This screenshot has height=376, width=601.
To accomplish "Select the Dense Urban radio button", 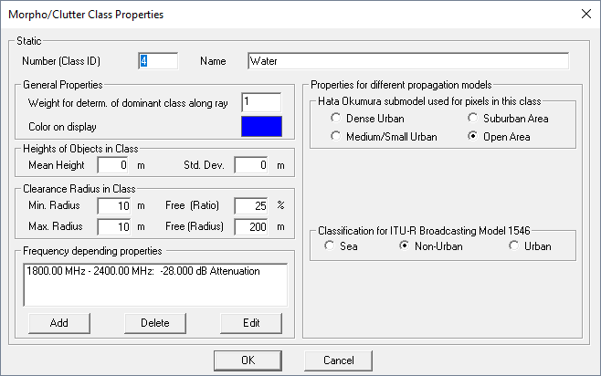I will 338,119.
